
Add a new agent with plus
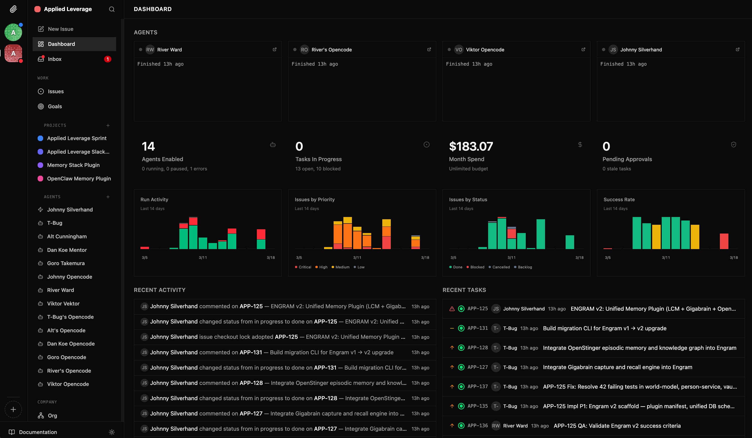click(x=108, y=197)
